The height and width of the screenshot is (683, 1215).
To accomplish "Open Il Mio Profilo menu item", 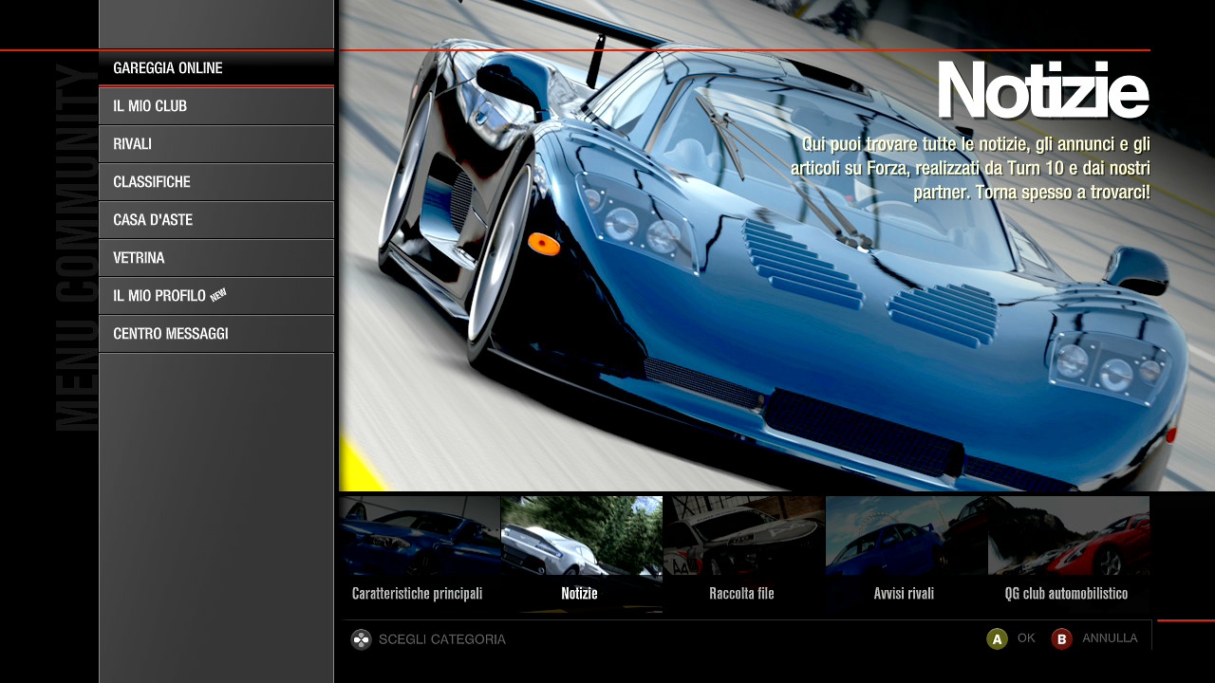I will [x=216, y=296].
